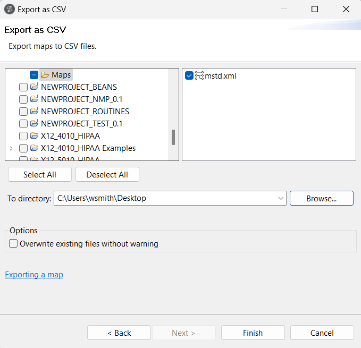
Task: Click the NEWPROJECT_NMP_0.1 folder icon
Action: (x=35, y=99)
